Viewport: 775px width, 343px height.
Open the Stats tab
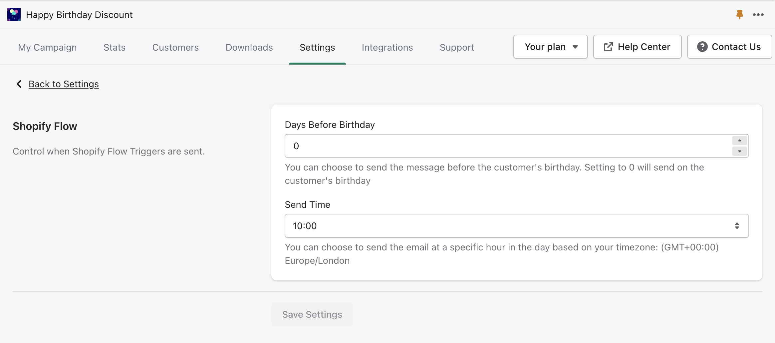coord(114,47)
